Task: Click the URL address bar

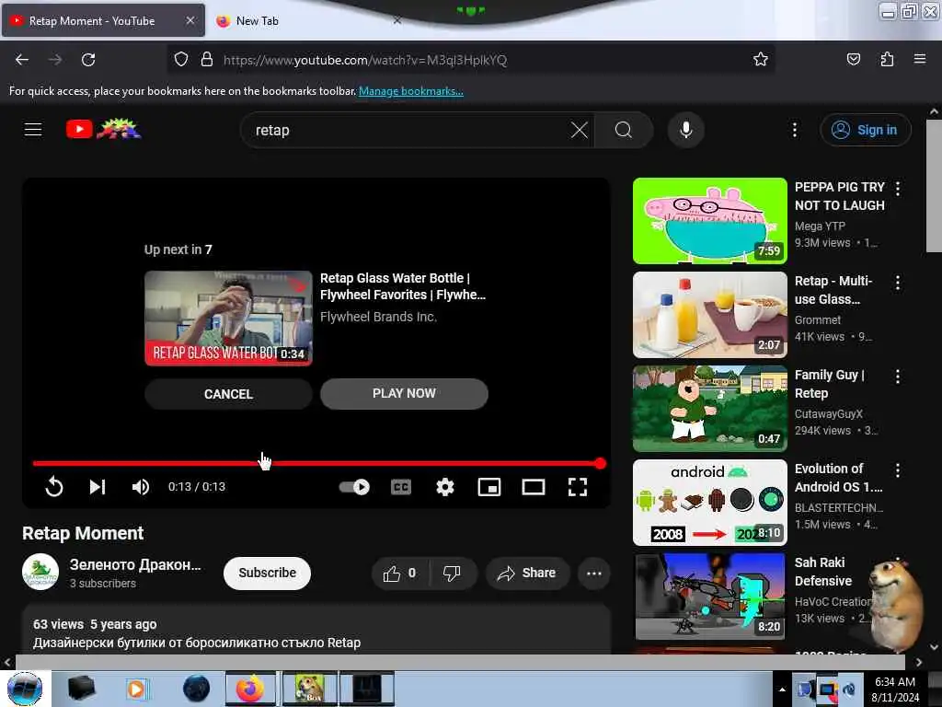Action: [x=470, y=60]
